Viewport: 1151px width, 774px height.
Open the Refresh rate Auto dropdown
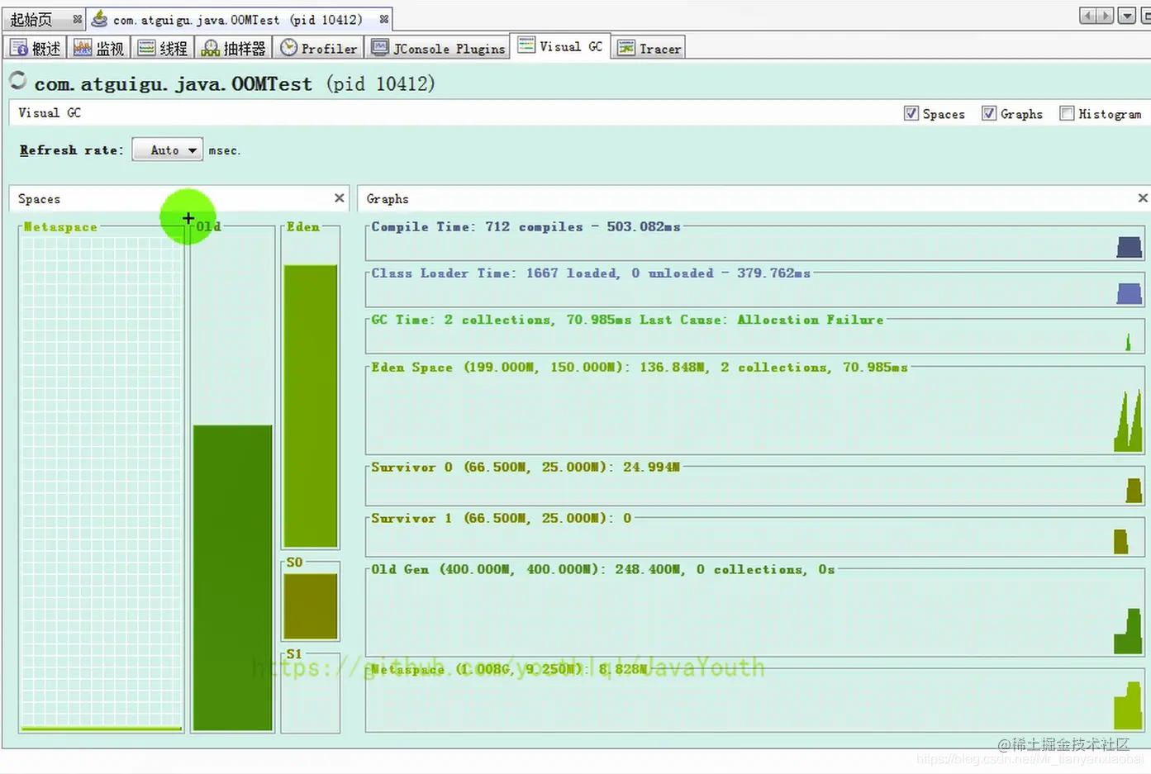click(167, 150)
